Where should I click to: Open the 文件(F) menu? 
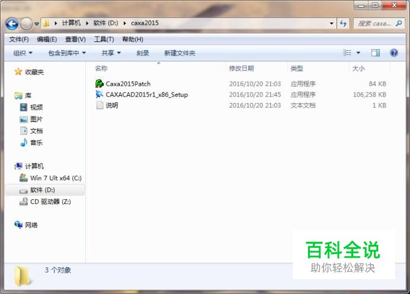coord(19,40)
